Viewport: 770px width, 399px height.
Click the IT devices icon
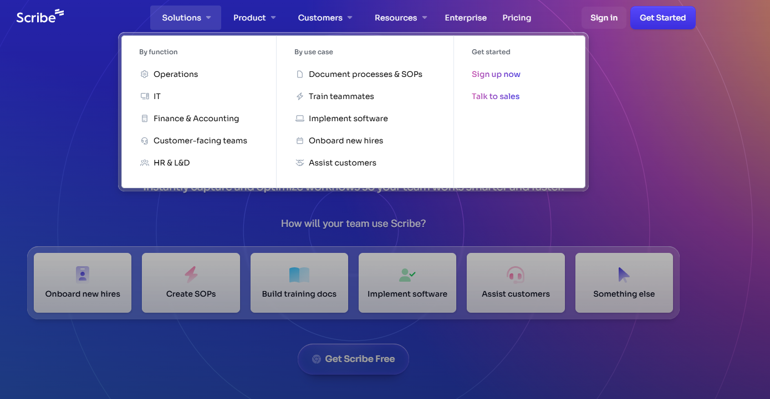145,96
